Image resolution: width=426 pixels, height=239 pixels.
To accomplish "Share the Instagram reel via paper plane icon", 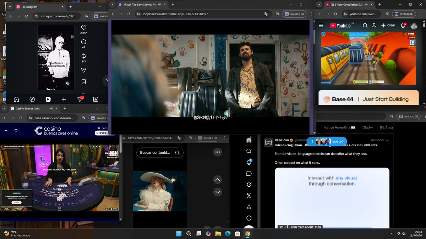I will [x=83, y=70].
